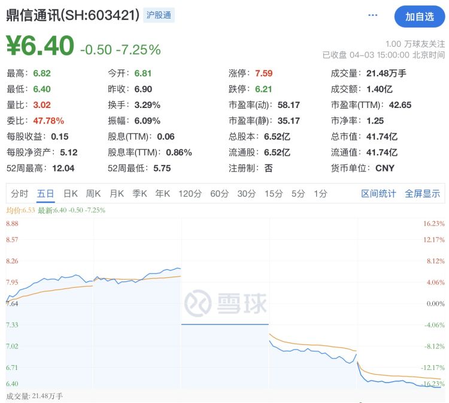Open the three-dot more options menu
Image resolution: width=449 pixels, height=403 pixels.
(372, 15)
